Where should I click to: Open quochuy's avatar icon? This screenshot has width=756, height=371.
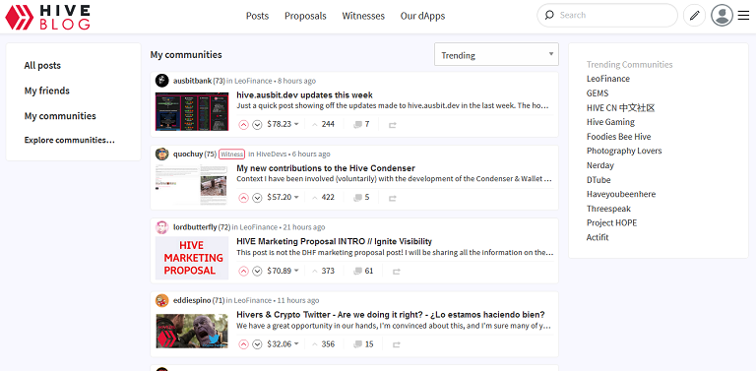162,154
